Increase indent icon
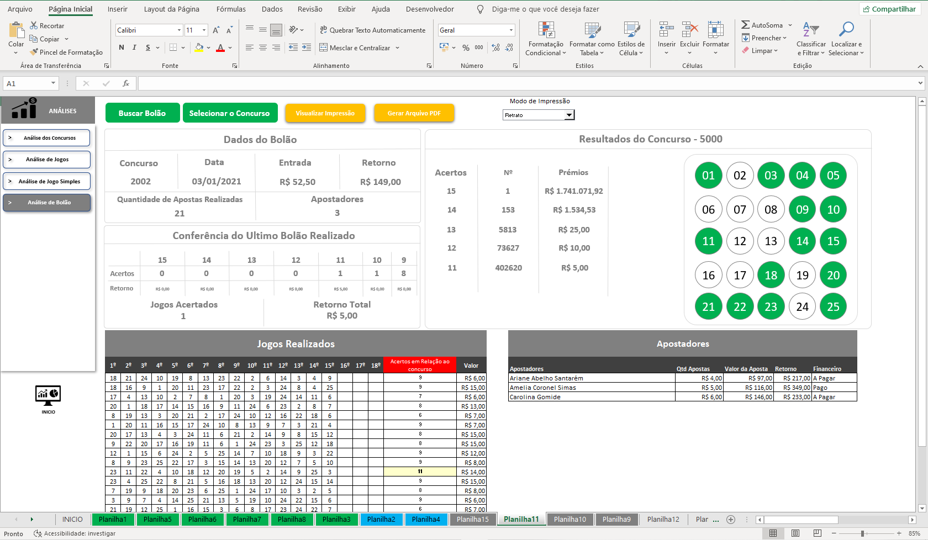Viewport: 928px width, 540px height. click(307, 47)
